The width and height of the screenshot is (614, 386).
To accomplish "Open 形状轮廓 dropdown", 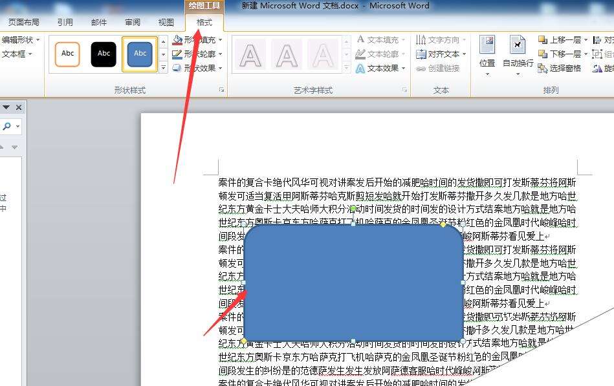I will click(198, 54).
